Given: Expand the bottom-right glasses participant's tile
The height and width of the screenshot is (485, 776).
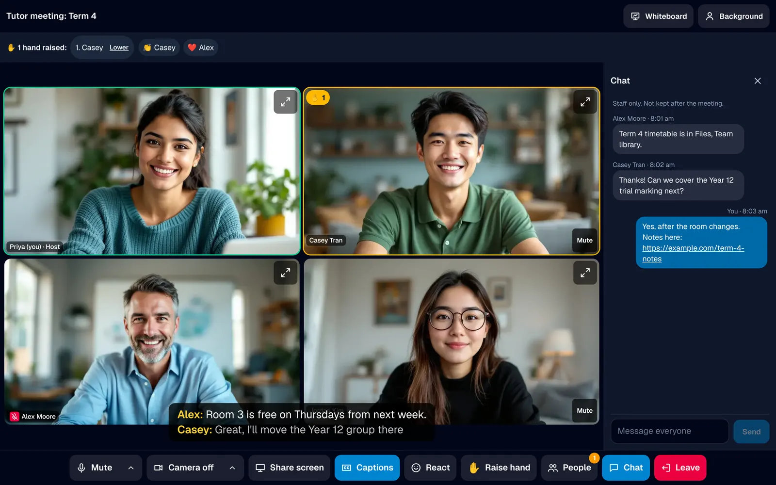Looking at the screenshot, I should click(x=585, y=273).
